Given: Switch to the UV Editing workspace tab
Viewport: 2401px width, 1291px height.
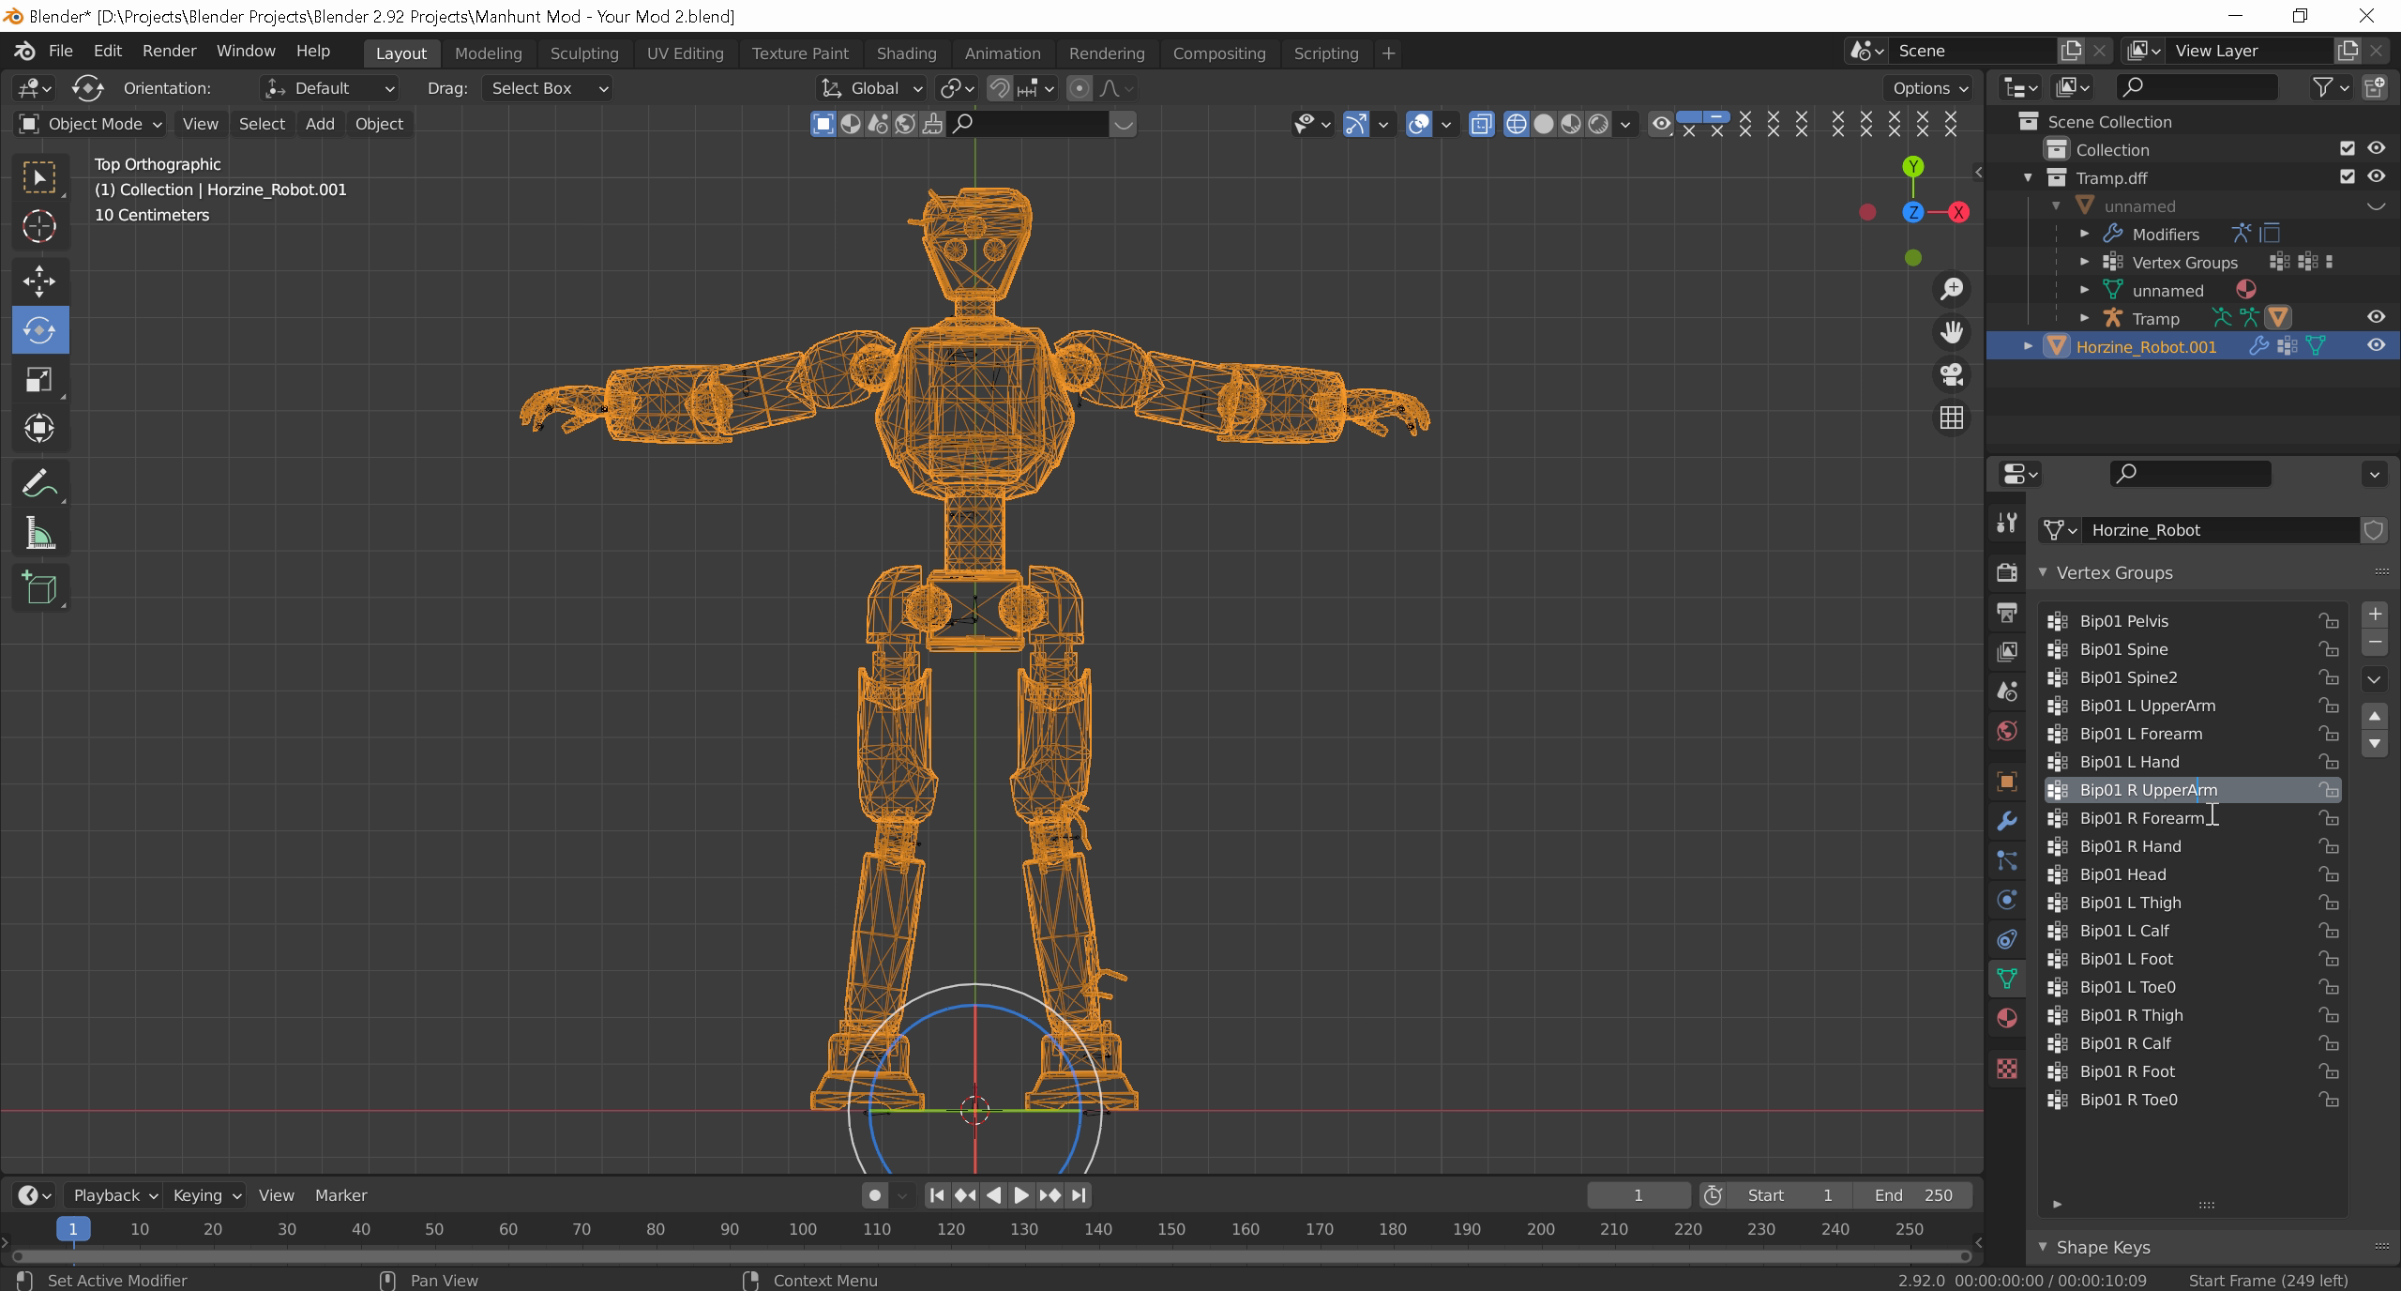Looking at the screenshot, I should click(x=685, y=53).
